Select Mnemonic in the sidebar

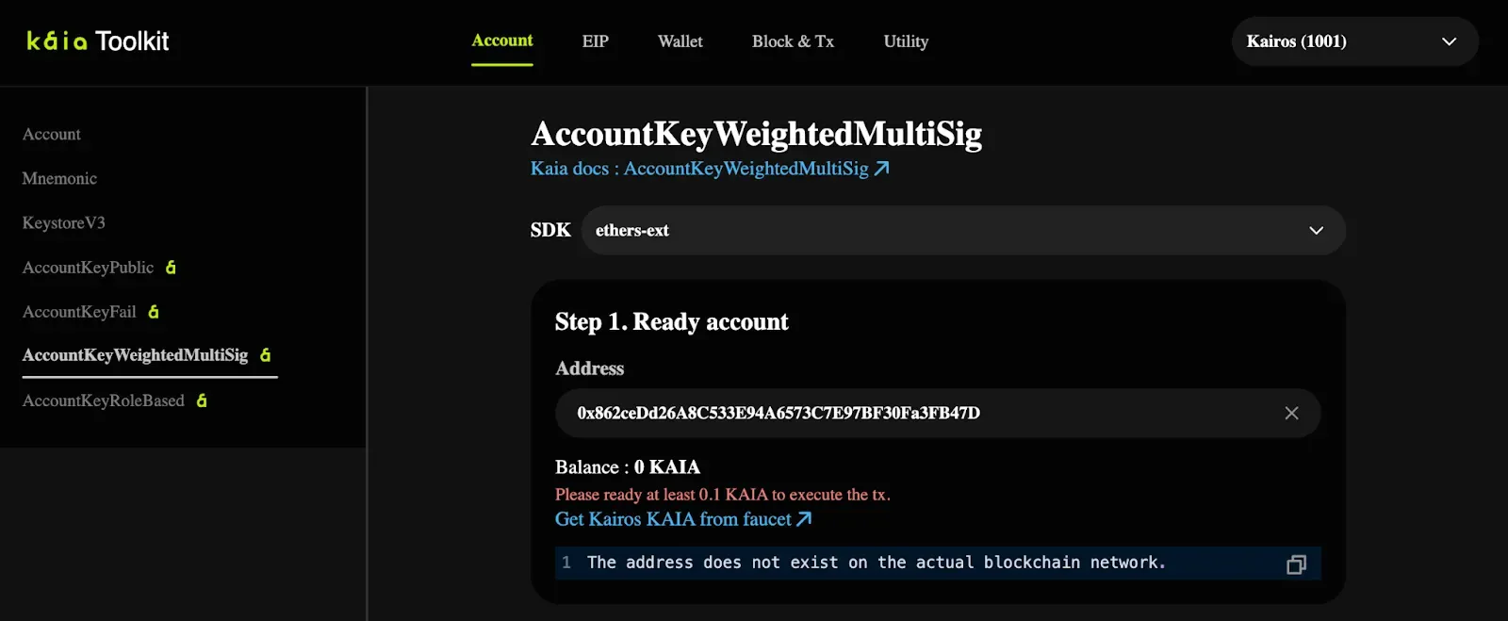(x=59, y=178)
